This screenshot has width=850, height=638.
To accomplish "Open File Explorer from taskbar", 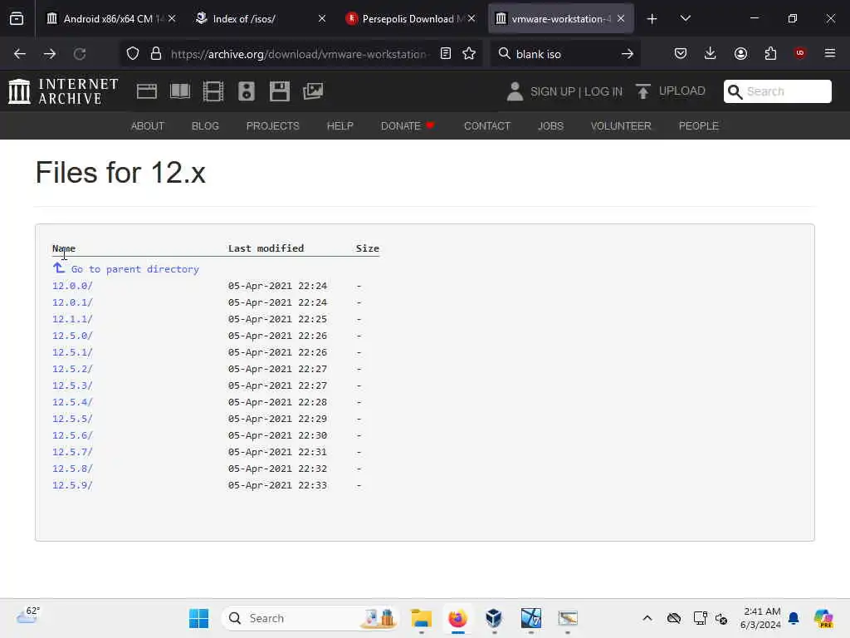I will [x=421, y=618].
